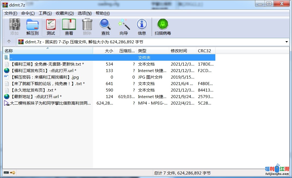Click the up-one-level arrow button
This screenshot has width=292, height=178.
[9, 42]
